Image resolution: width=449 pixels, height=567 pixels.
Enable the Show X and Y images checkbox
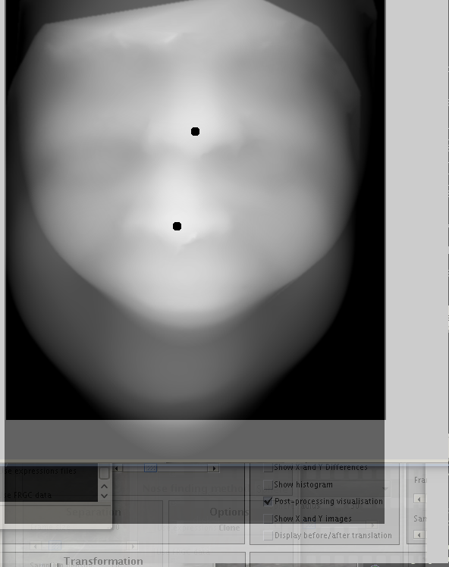(268, 518)
